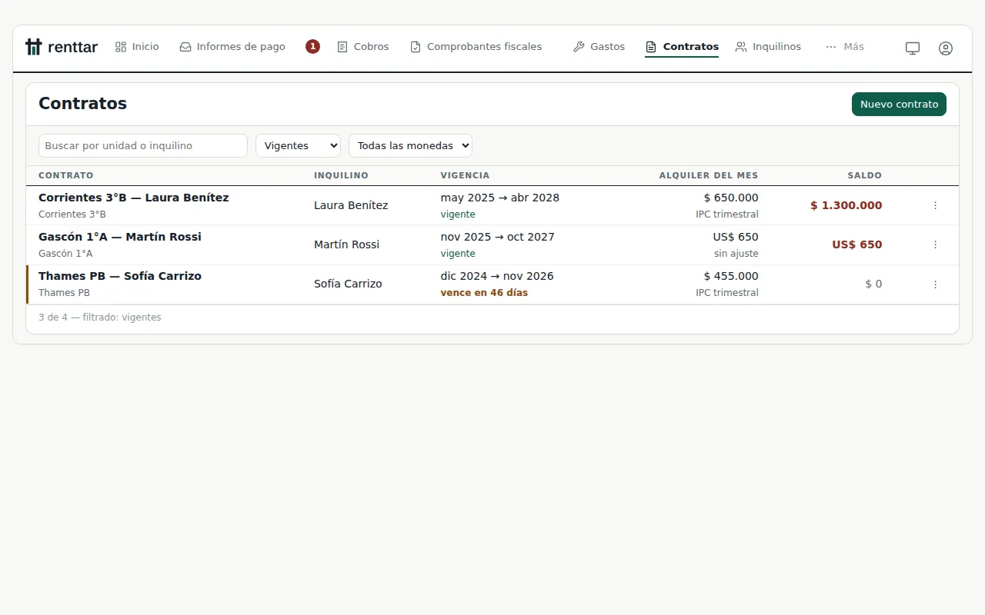The height and width of the screenshot is (615, 985).
Task: Click the $ 0 saldo value
Action: [873, 284]
